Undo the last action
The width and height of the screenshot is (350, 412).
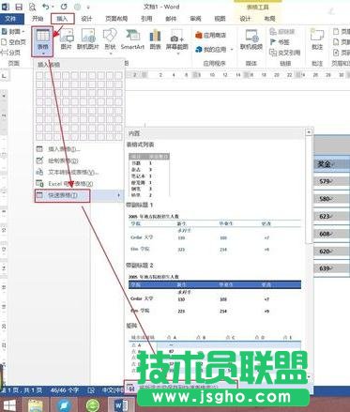coord(46,7)
